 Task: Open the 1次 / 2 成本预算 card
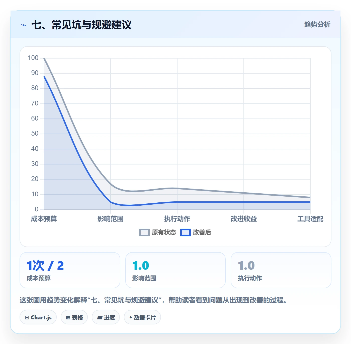[70, 270]
